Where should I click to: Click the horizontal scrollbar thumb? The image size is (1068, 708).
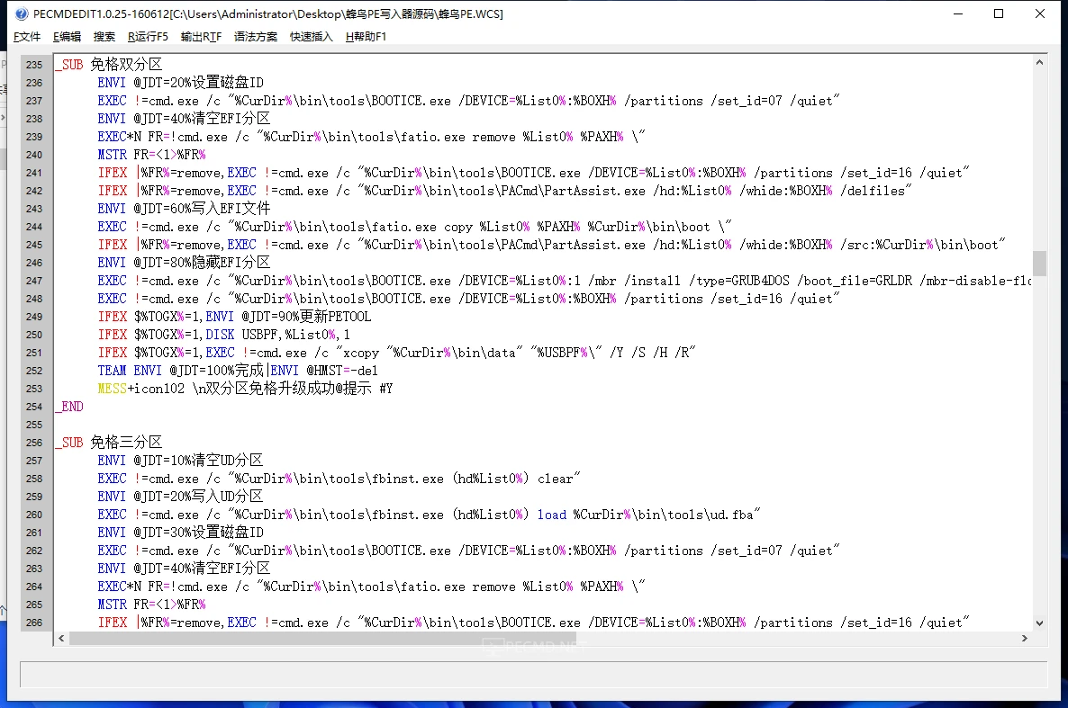click(x=322, y=638)
